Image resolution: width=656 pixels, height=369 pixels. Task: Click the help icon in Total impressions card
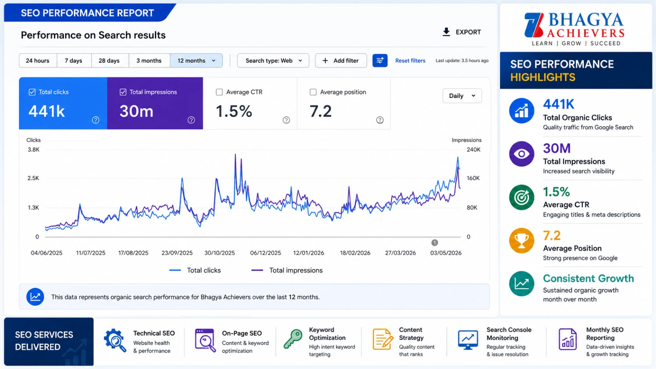191,120
